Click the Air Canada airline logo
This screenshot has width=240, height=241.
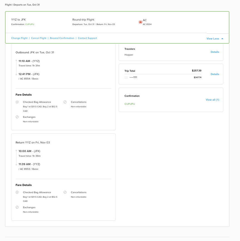[140, 22]
